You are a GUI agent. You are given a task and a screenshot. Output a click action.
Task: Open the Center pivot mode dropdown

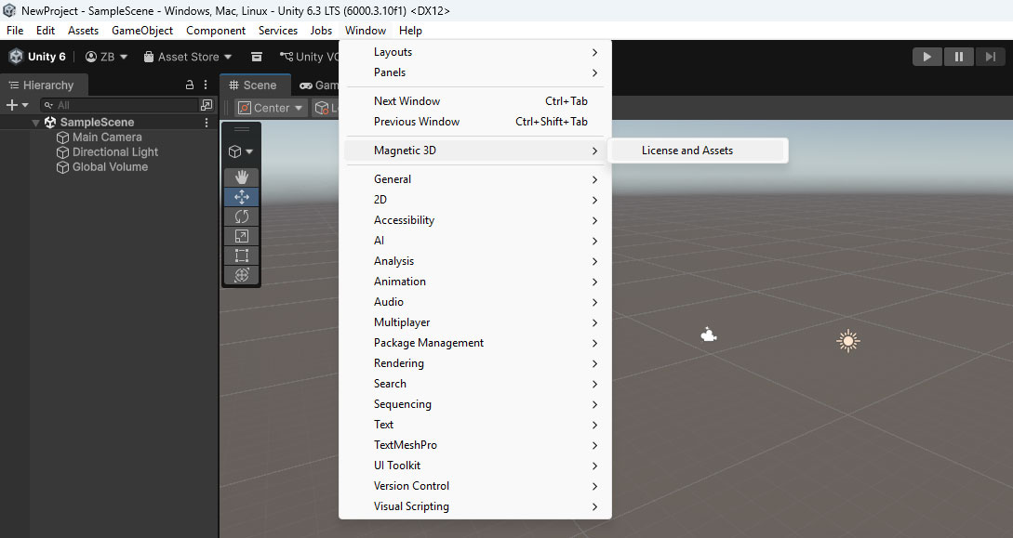click(270, 107)
